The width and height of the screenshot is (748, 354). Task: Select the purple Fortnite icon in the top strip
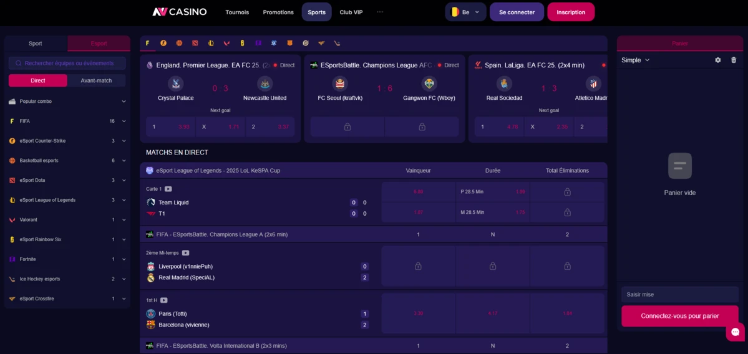(258, 43)
